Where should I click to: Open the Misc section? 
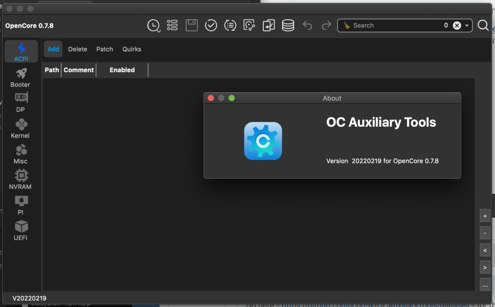pos(20,154)
